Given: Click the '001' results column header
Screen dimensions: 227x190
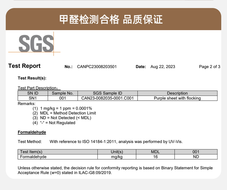Looking at the screenshot, I should [196, 152].
